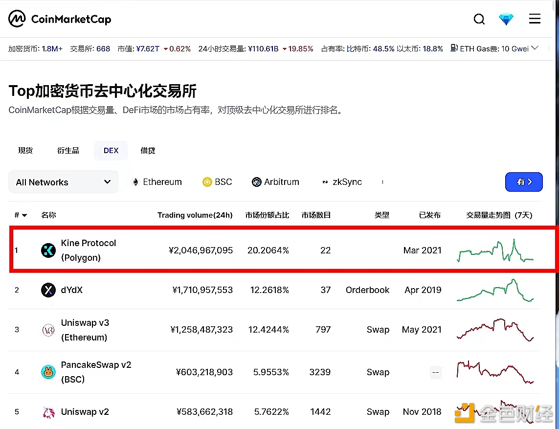Click the ETH Gas pump icon

(454, 48)
